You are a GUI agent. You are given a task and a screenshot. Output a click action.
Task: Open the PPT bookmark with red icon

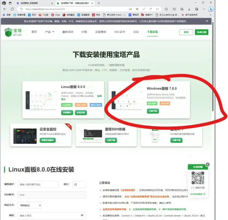pyautogui.click(x=147, y=15)
